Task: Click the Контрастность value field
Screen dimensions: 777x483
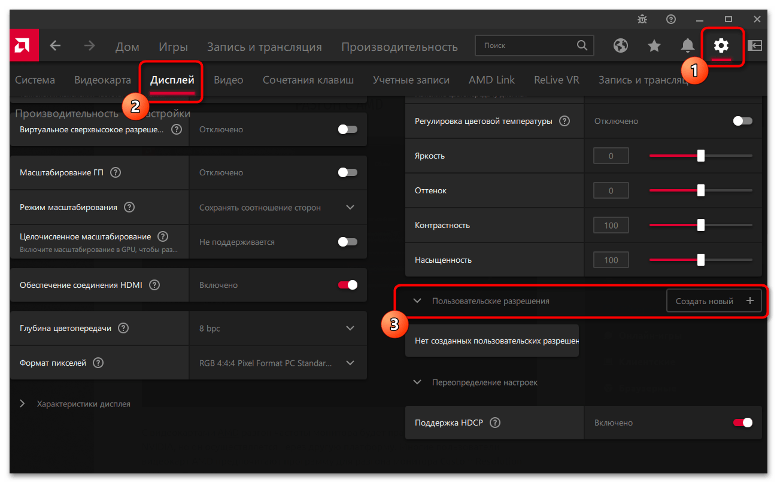Action: point(611,226)
